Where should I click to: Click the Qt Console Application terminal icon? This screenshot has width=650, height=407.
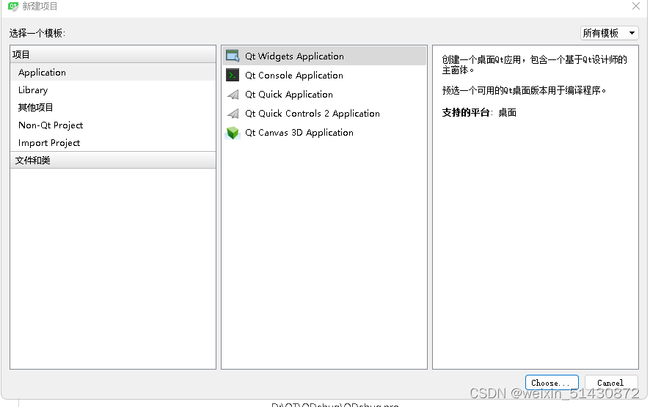point(233,75)
